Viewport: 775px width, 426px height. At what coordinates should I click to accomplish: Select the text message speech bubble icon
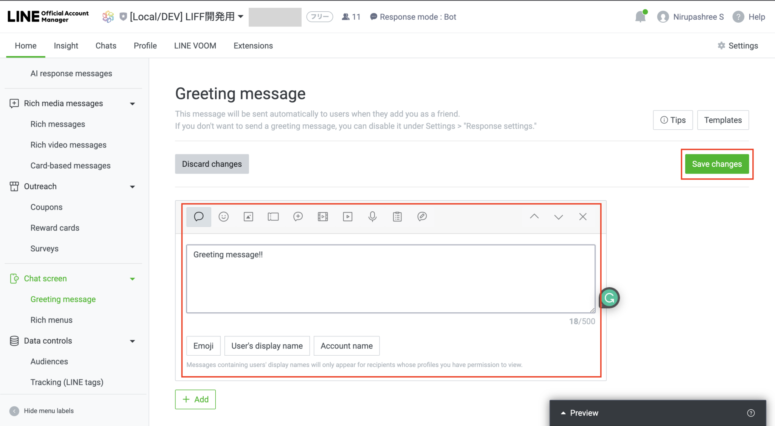pos(199,217)
